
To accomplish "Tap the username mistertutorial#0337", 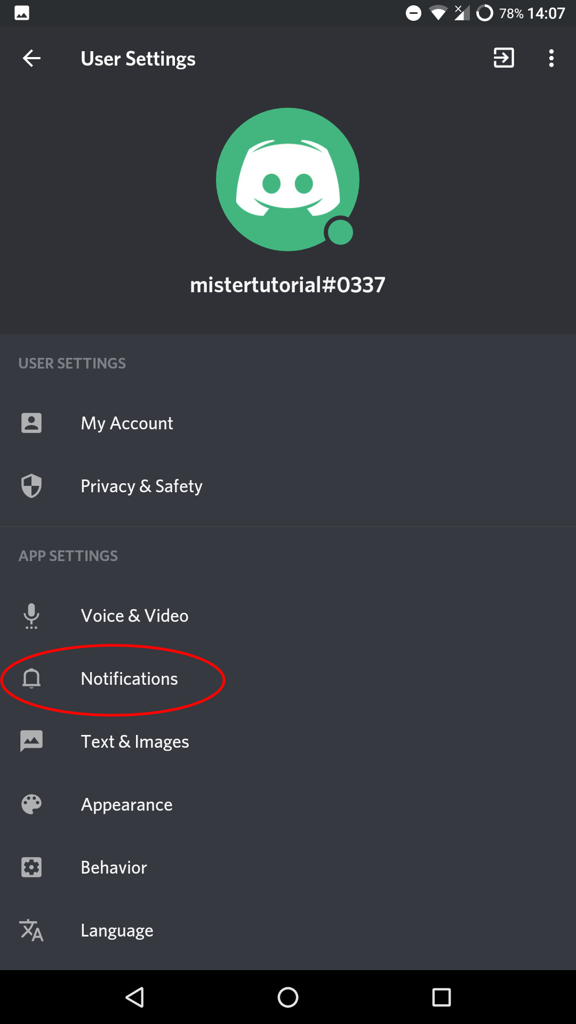I will 287,285.
